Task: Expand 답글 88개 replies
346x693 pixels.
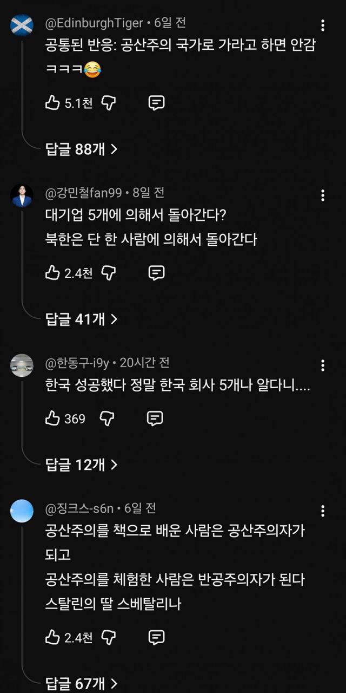Action: coord(82,149)
